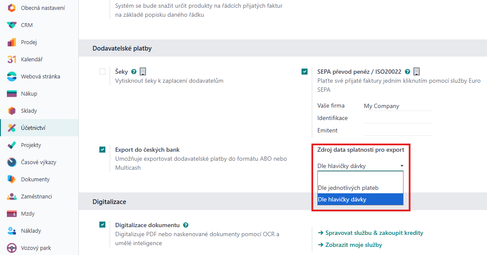Viewport: 487px width, 255px height.
Task: Enable the Šeky checkbox
Action: click(x=102, y=72)
